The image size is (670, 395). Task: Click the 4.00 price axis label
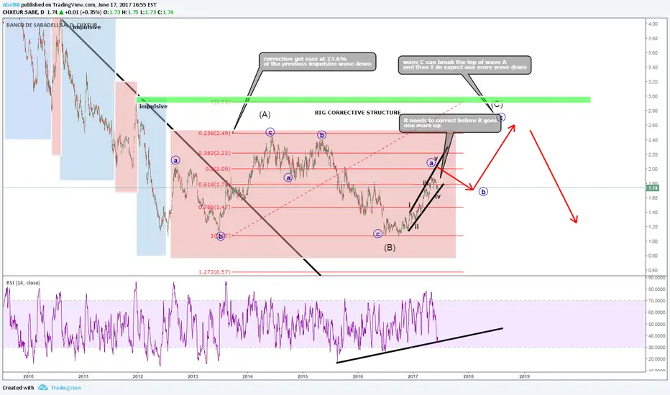[653, 24]
